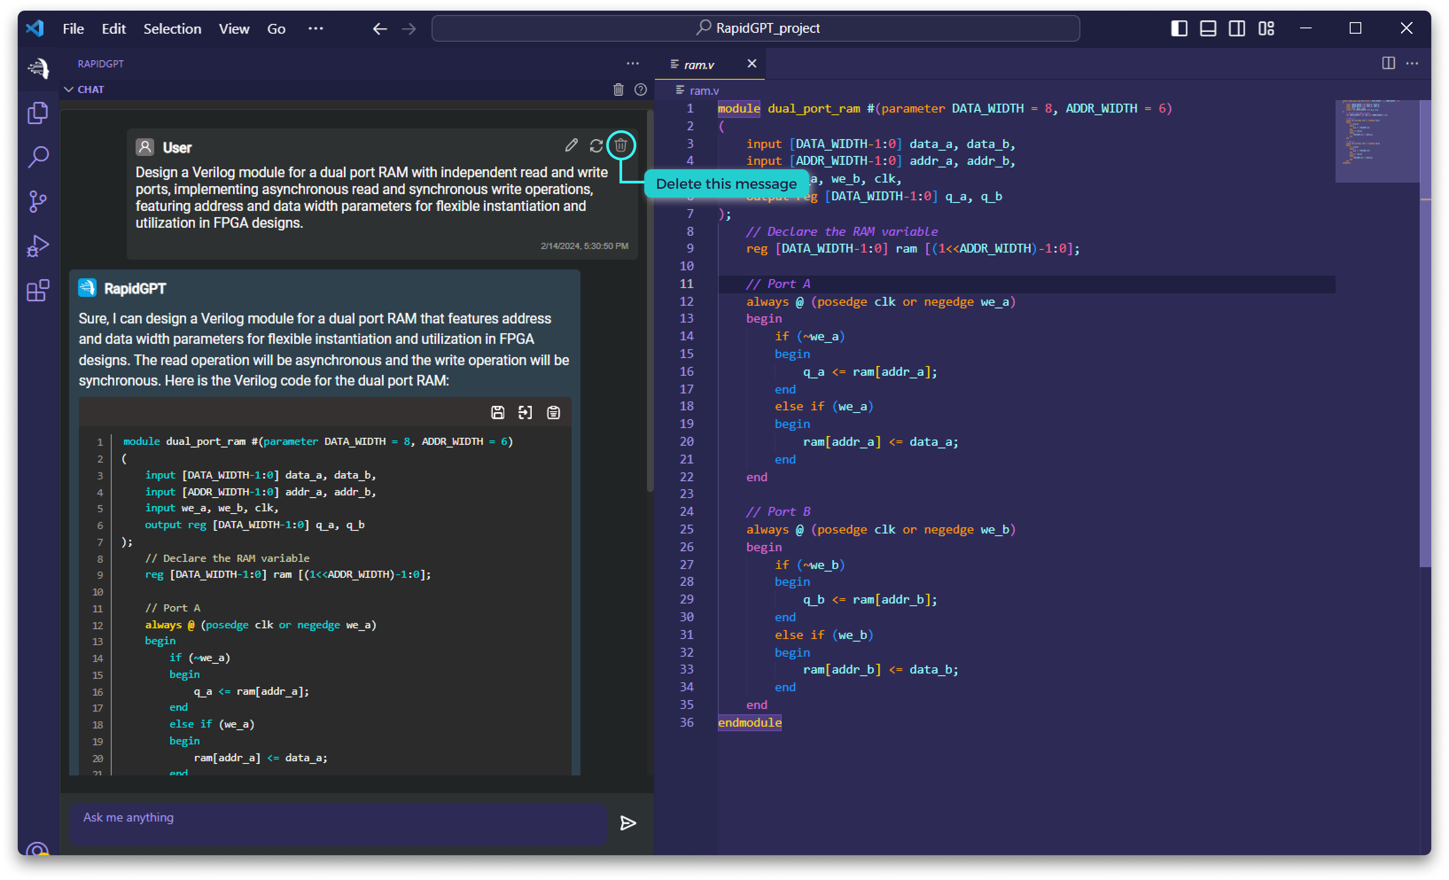Screen dimensions: 1449x880
Task: Click the copy code icon in chat response
Action: click(x=554, y=413)
